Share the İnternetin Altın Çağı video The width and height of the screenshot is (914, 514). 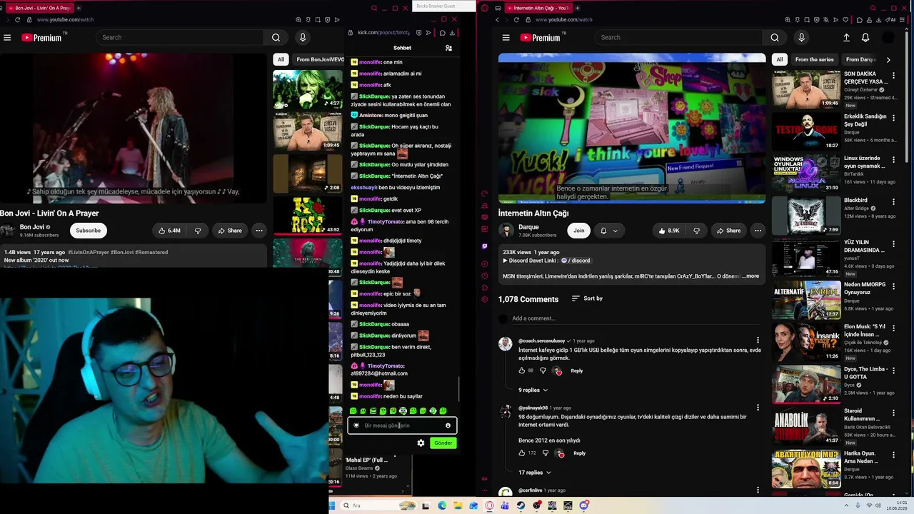pos(728,231)
